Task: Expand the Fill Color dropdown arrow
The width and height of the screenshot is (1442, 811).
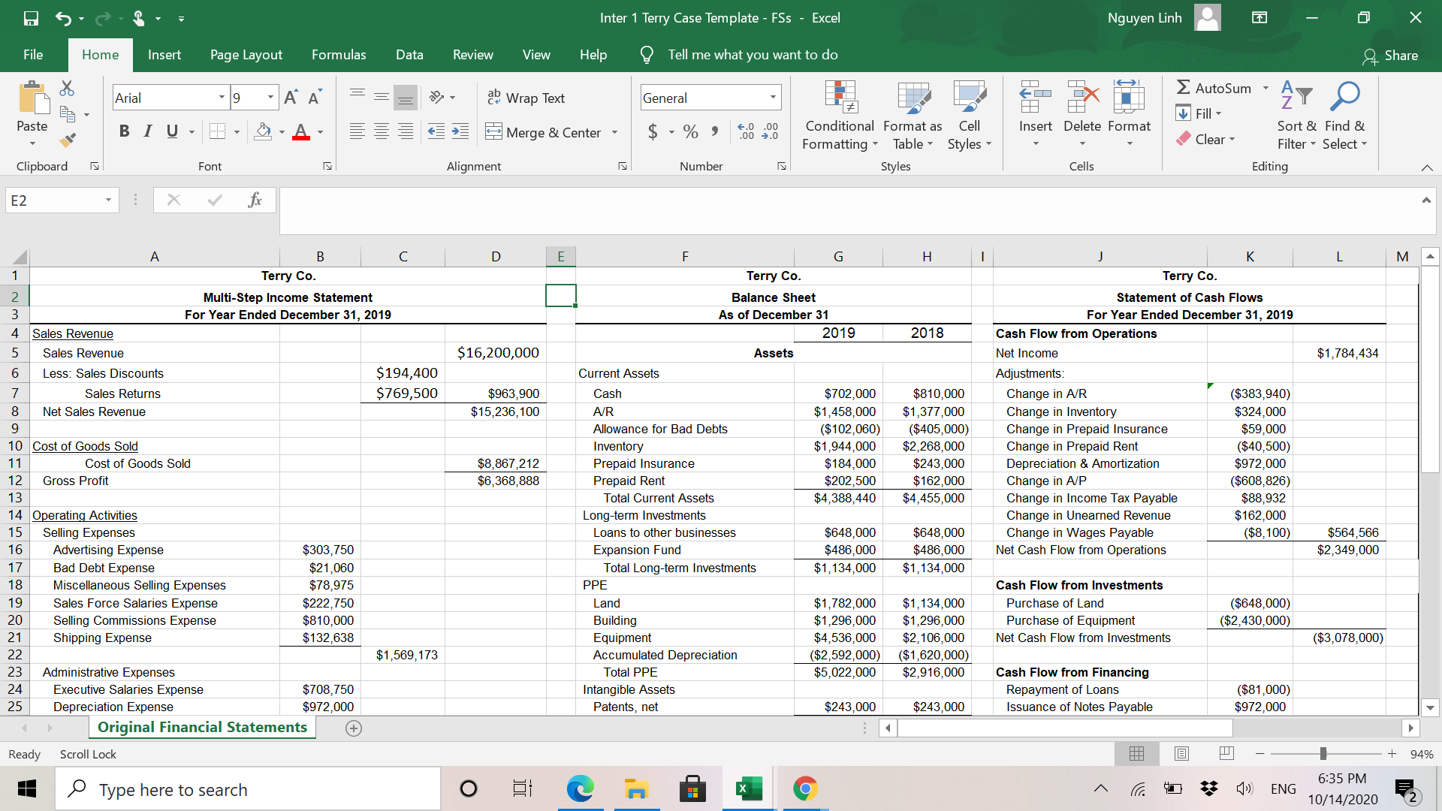Action: tap(282, 131)
